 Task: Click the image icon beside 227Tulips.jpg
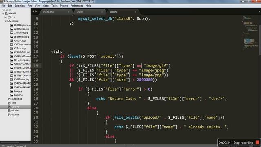pos(11,33)
